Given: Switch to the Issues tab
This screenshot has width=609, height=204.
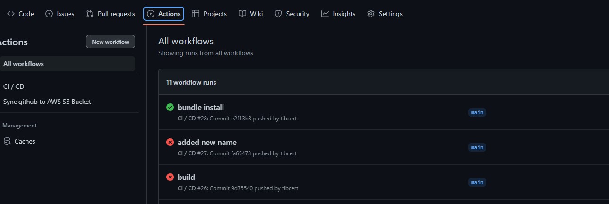Looking at the screenshot, I should 60,14.
